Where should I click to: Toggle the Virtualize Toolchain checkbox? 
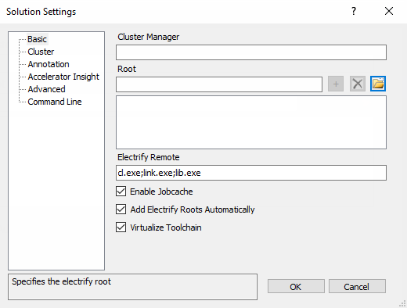(x=121, y=227)
